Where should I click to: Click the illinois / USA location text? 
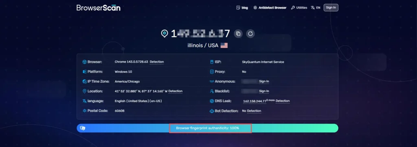(x=203, y=45)
